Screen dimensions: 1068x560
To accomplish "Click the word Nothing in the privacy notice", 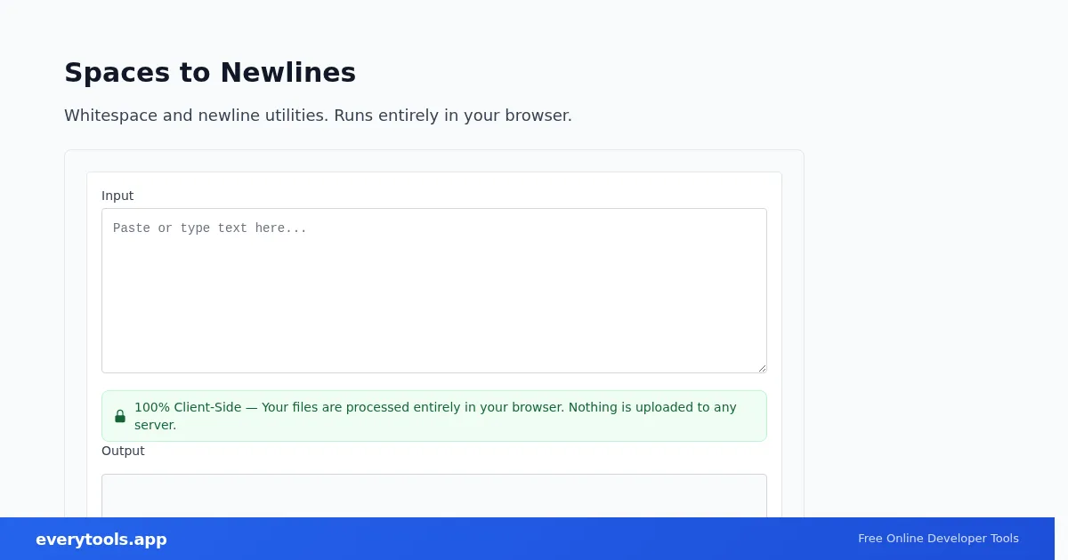I will pos(593,407).
